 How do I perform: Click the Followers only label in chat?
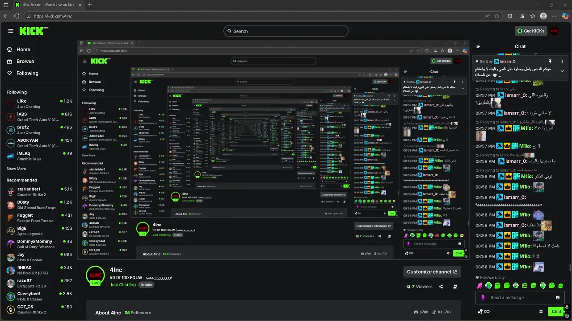coord(492,277)
